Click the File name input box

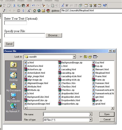[x=66, y=114]
